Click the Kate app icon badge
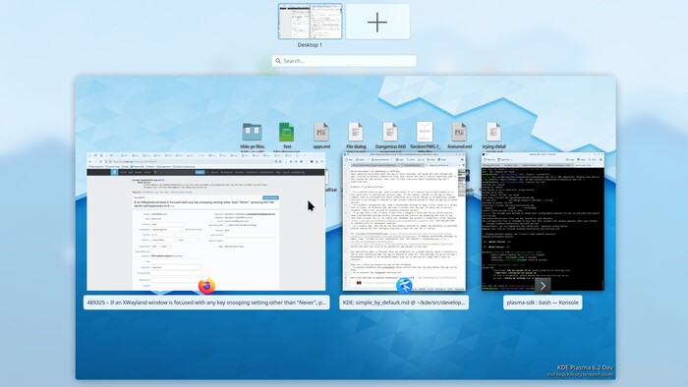Image resolution: width=688 pixels, height=387 pixels. (x=404, y=286)
